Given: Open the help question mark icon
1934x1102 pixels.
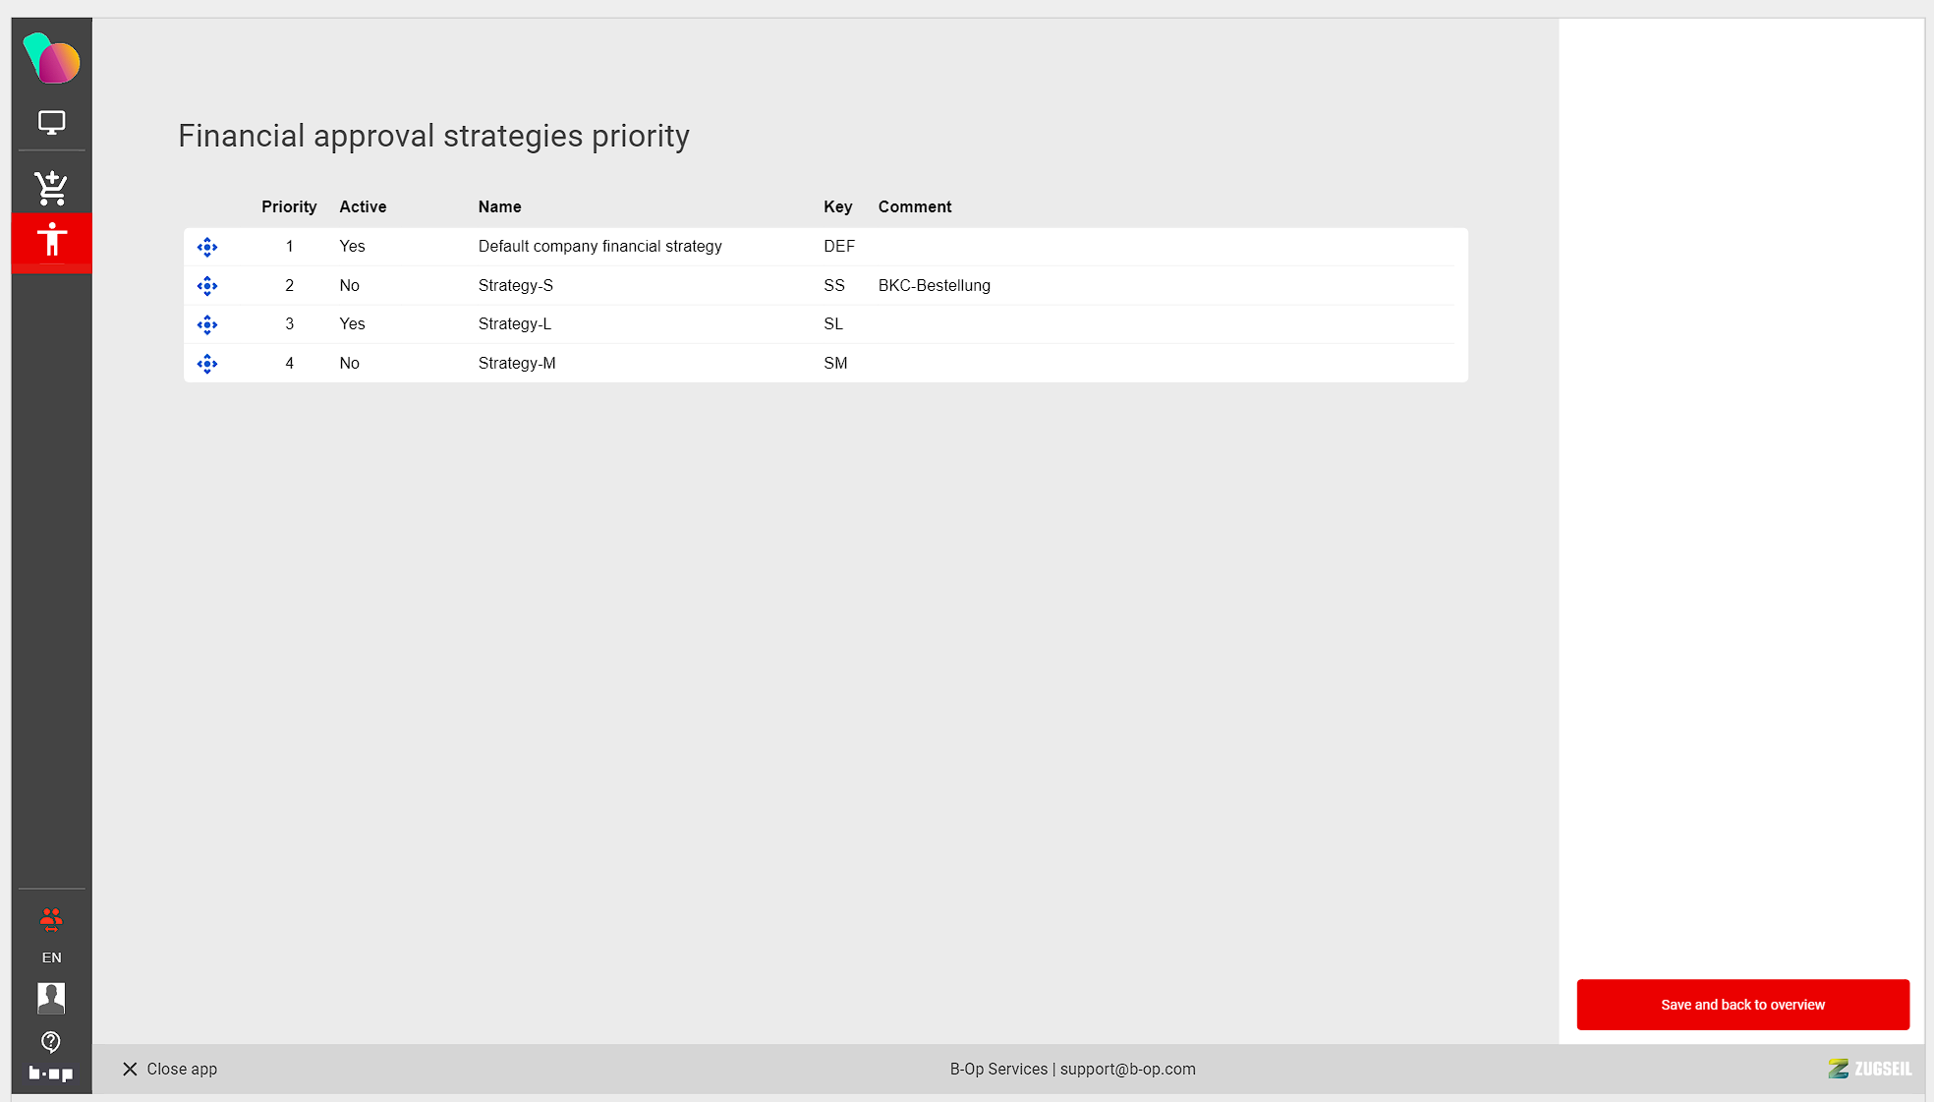Looking at the screenshot, I should 51,1041.
